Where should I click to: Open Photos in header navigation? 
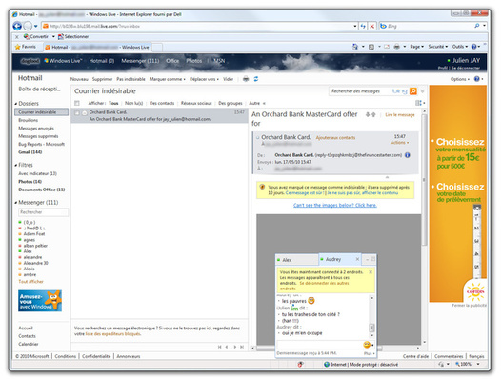194,61
